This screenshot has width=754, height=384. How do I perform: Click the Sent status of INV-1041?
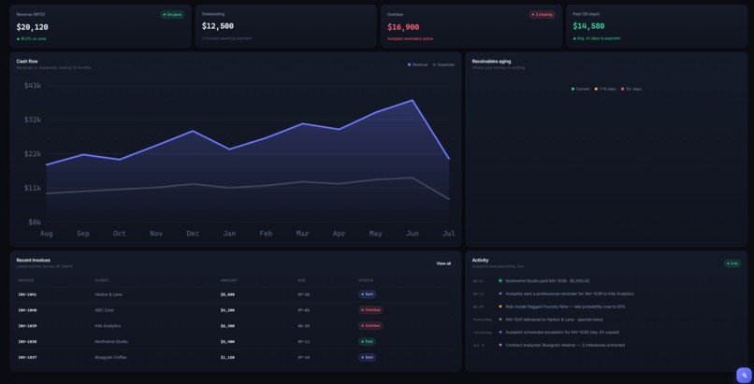click(x=368, y=294)
